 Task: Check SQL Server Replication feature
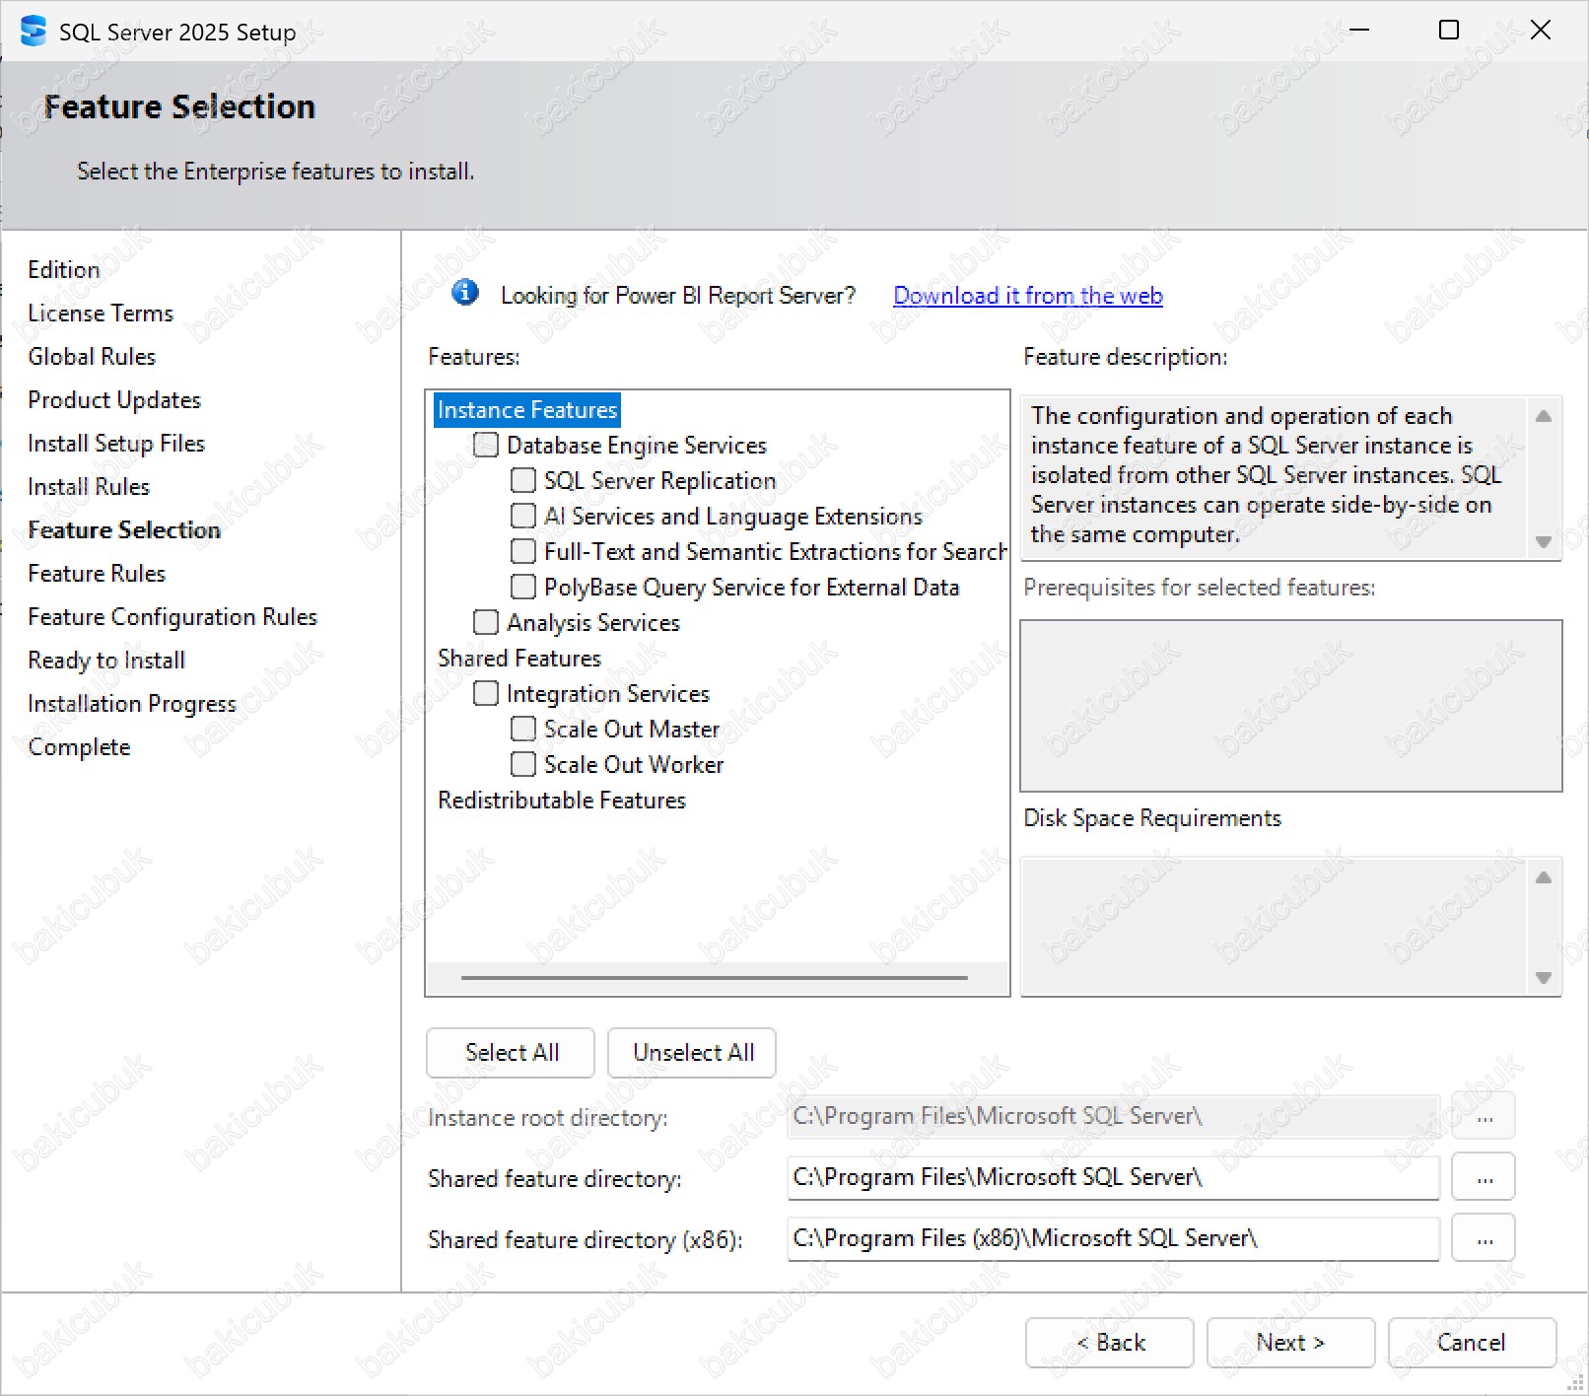pyautogui.click(x=523, y=480)
